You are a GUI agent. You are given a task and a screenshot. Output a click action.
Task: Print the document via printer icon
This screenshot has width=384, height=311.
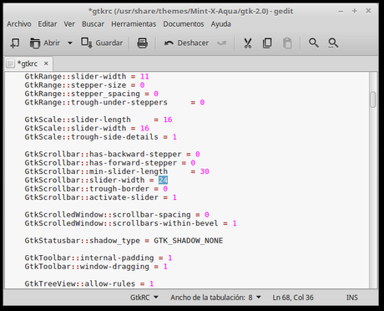(x=143, y=43)
